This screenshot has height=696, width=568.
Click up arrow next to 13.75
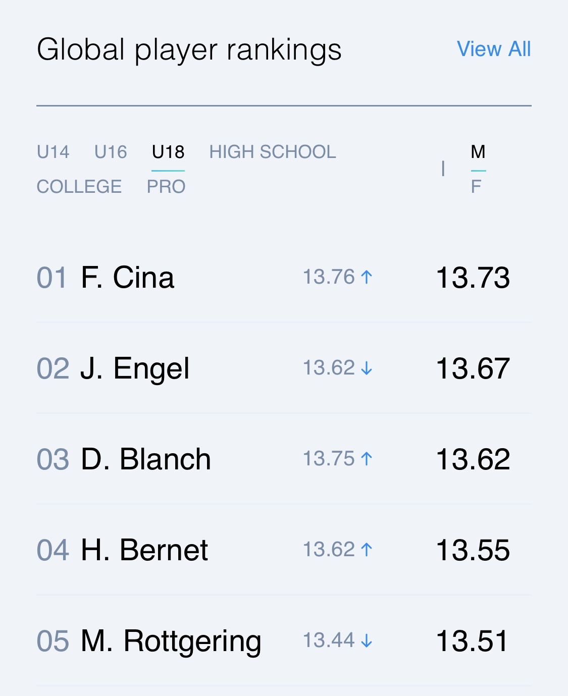point(367,459)
